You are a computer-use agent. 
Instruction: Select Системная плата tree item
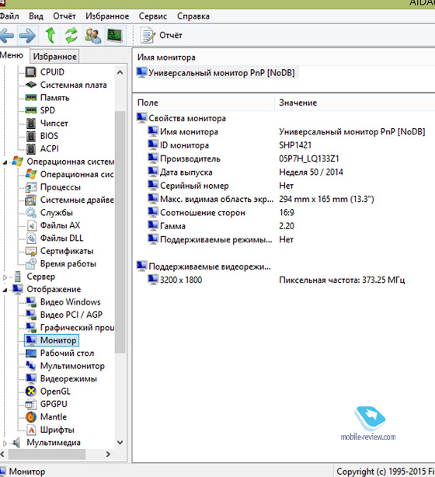[73, 85]
